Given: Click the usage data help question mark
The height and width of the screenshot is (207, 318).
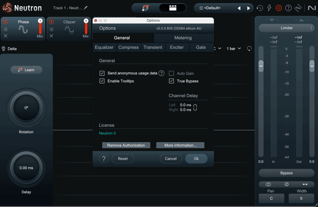Looking at the screenshot, I should (x=161, y=73).
